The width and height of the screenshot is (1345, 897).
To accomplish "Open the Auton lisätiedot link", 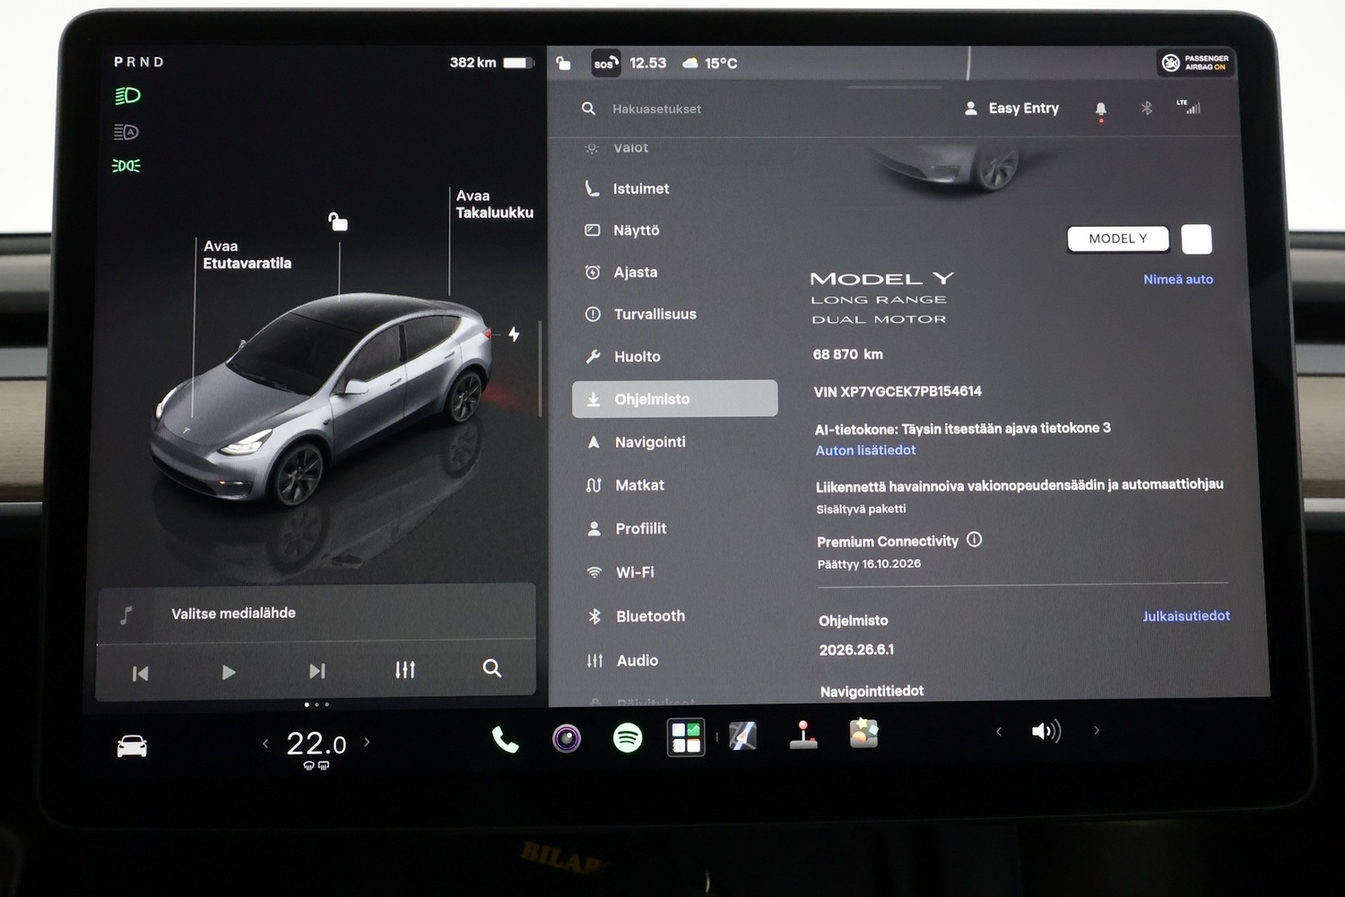I will click(x=865, y=450).
